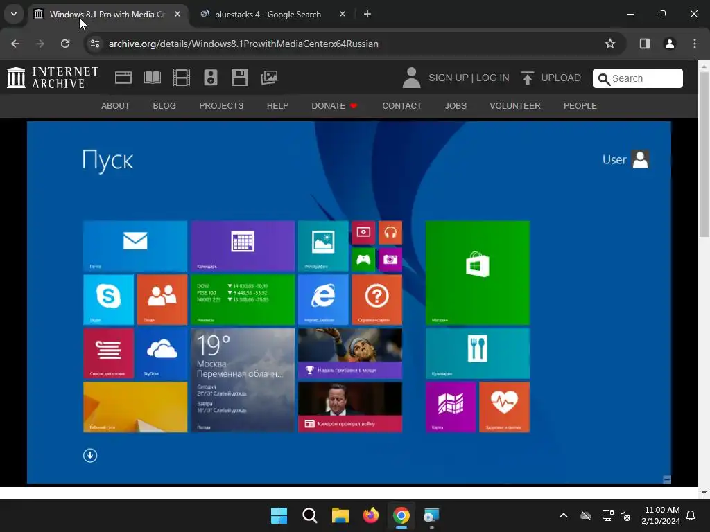Show hidden system tray icons chevron
The width and height of the screenshot is (710, 532).
coord(563,515)
